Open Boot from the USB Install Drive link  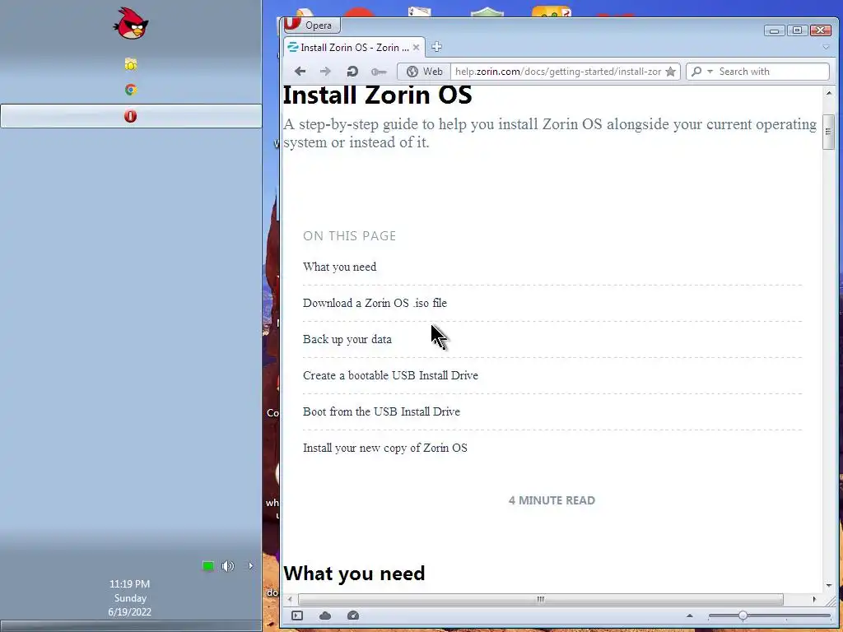tap(381, 411)
